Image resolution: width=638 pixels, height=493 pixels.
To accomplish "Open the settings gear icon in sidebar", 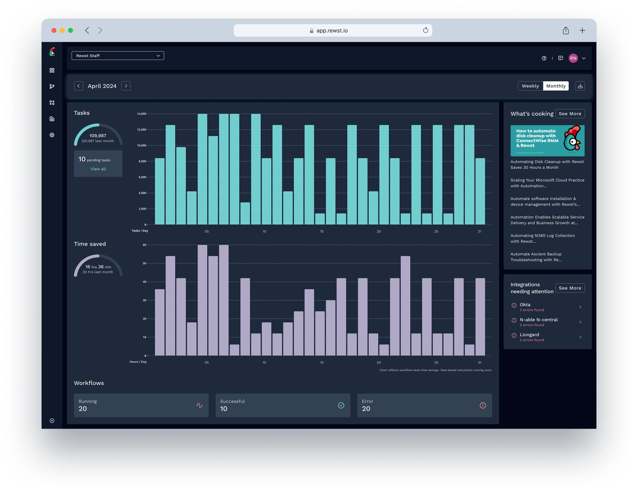I will (x=52, y=135).
